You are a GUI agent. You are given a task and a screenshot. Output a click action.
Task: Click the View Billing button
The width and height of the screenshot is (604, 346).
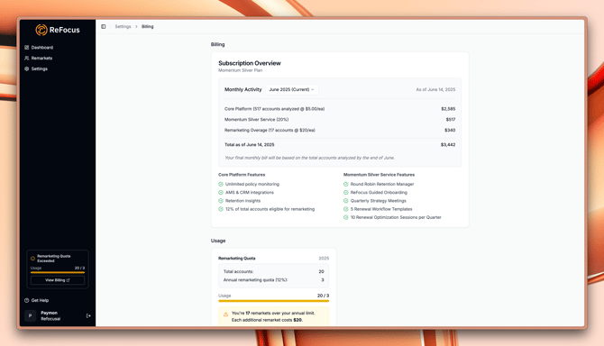click(x=58, y=280)
